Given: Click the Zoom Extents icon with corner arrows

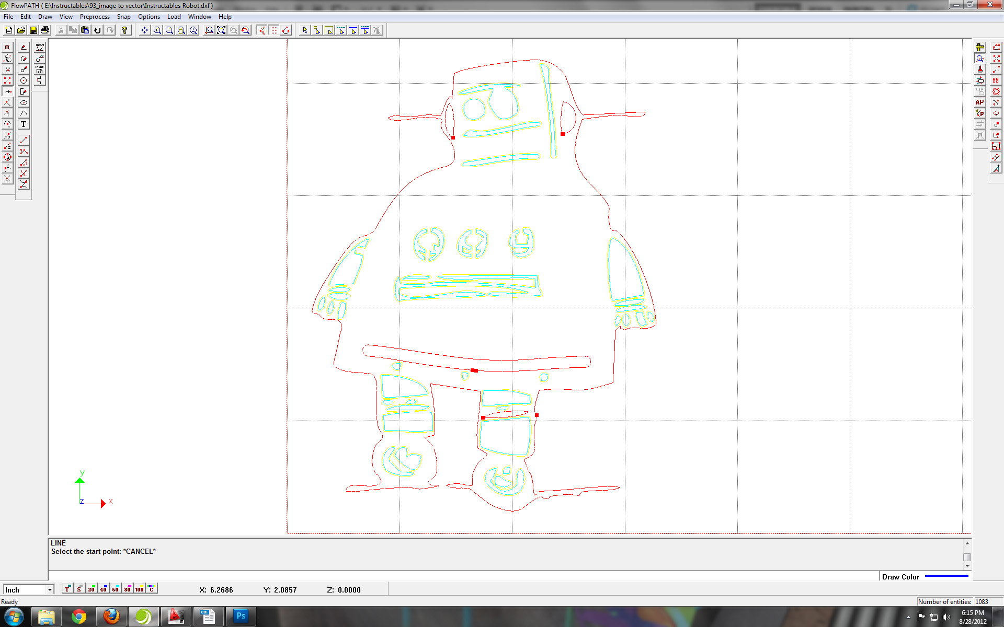Looking at the screenshot, I should tap(221, 30).
